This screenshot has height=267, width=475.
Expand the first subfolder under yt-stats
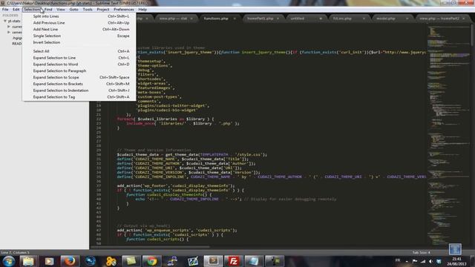9,27
